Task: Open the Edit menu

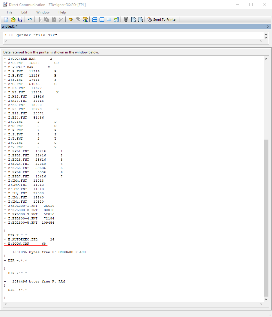Action: (x=24, y=12)
